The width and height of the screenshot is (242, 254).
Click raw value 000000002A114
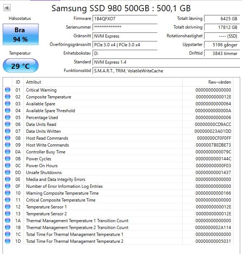click(x=213, y=228)
